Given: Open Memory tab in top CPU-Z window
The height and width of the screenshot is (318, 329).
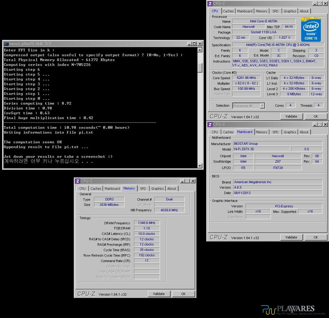Looking at the screenshot, I should point(262,11).
